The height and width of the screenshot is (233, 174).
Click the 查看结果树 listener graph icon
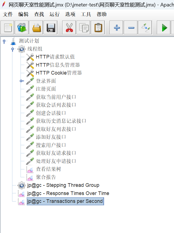30,169
